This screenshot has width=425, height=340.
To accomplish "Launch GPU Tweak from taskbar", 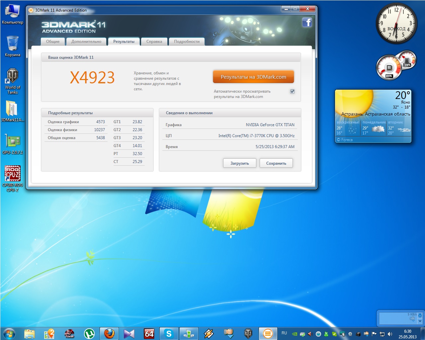I will (x=69, y=333).
